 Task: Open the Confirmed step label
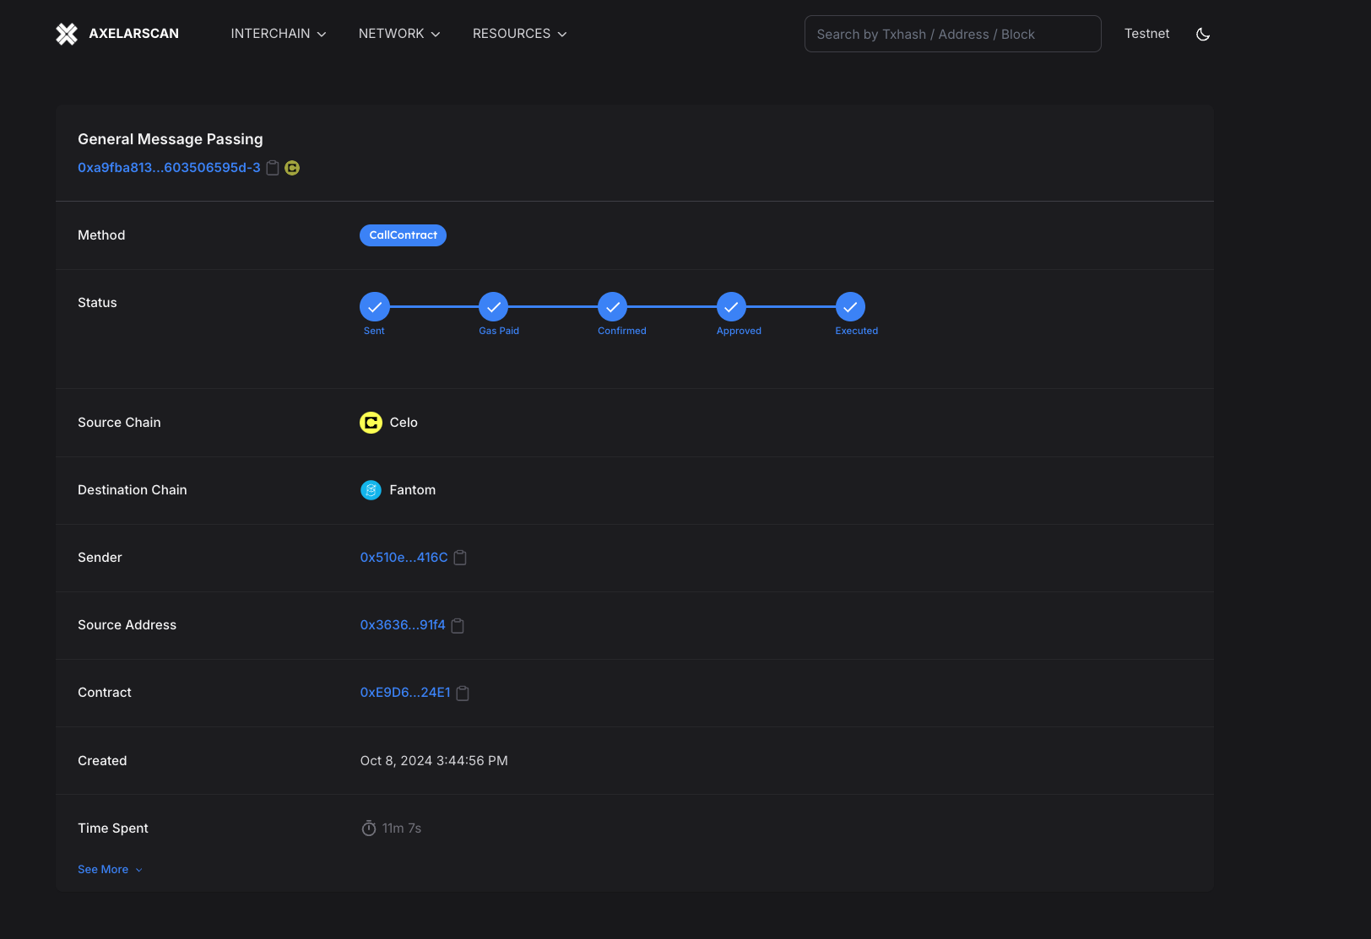pyautogui.click(x=622, y=331)
